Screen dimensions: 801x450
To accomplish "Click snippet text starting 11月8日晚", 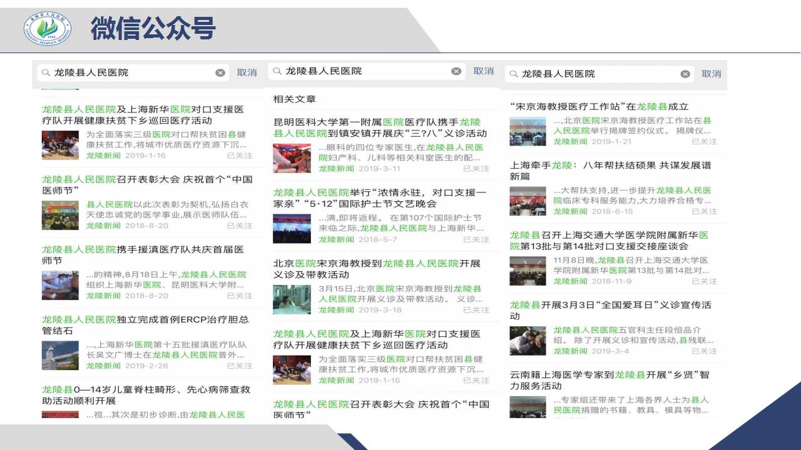I will click(x=631, y=266).
